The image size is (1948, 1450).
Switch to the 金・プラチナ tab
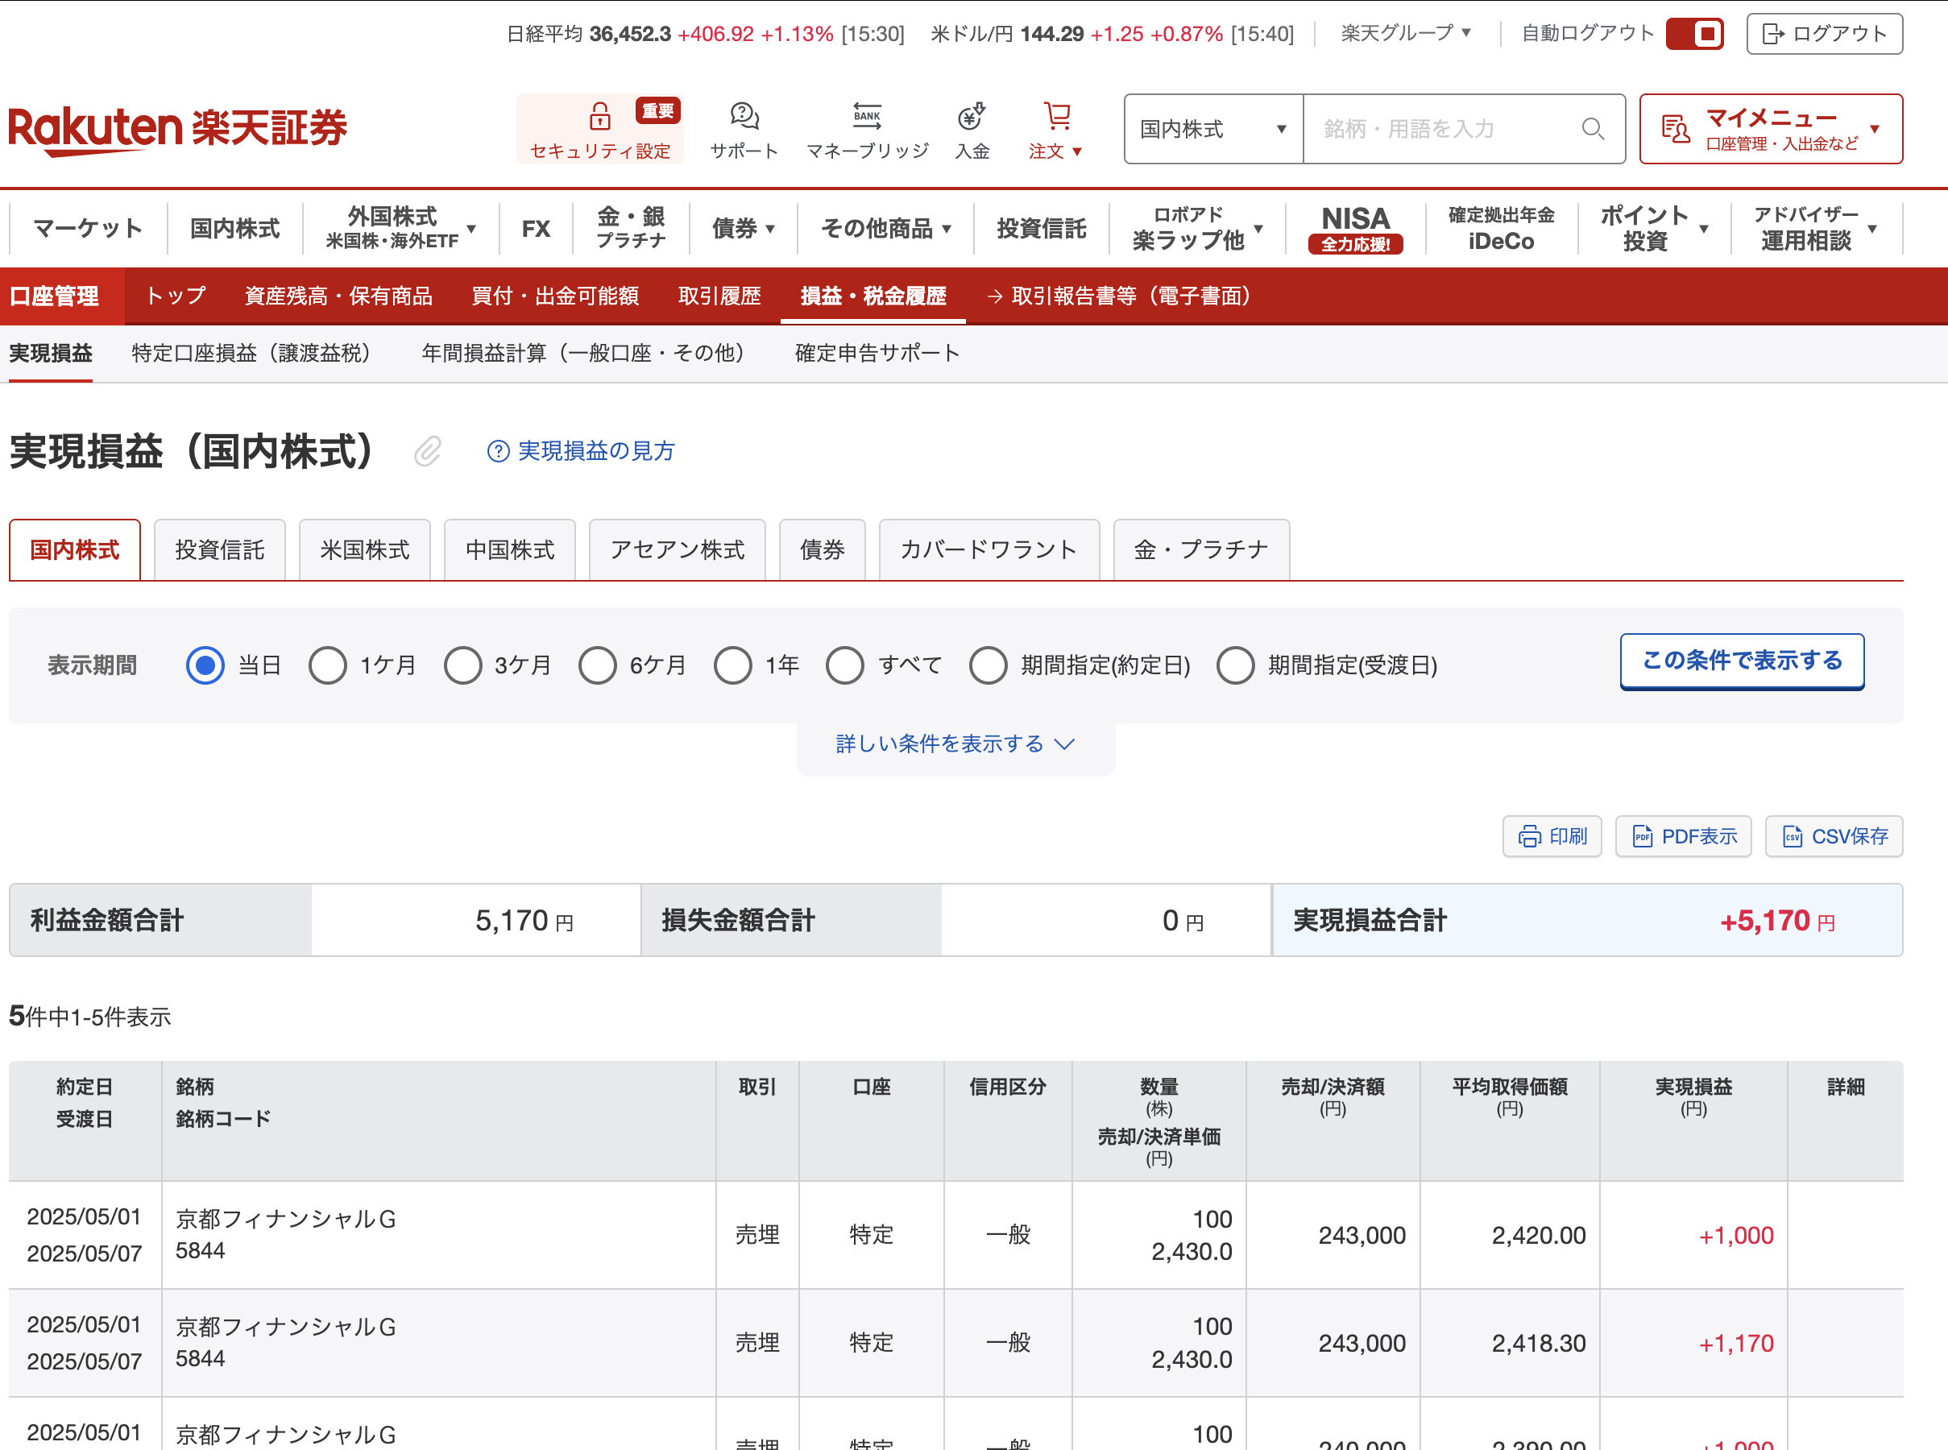pyautogui.click(x=1201, y=549)
